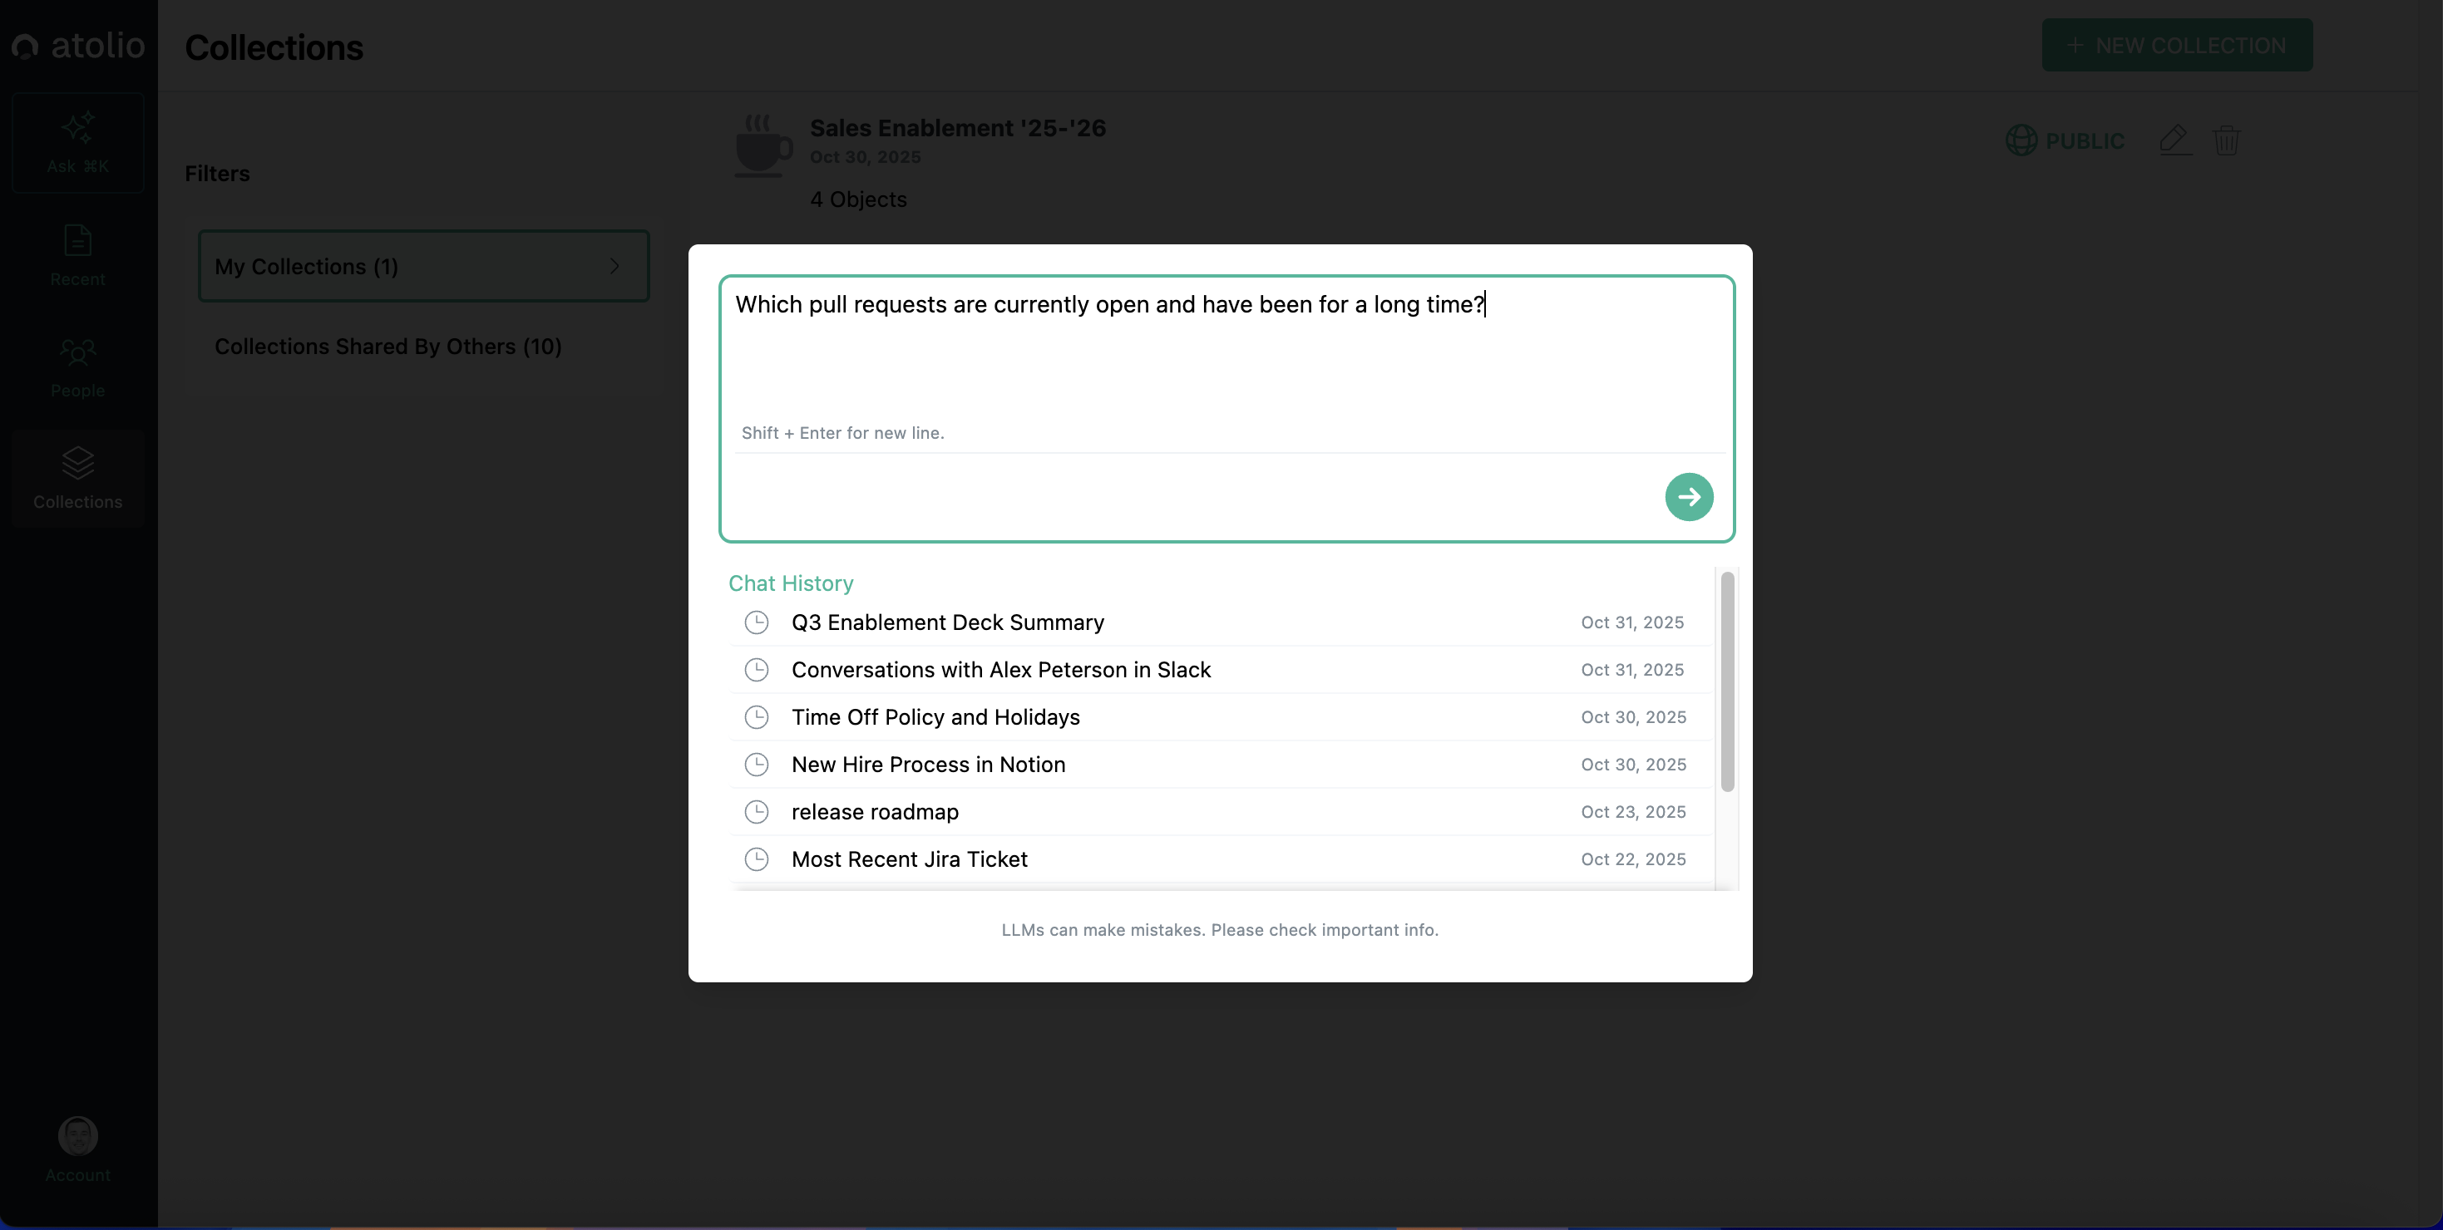Select My Collections (1) filter

tap(306, 266)
